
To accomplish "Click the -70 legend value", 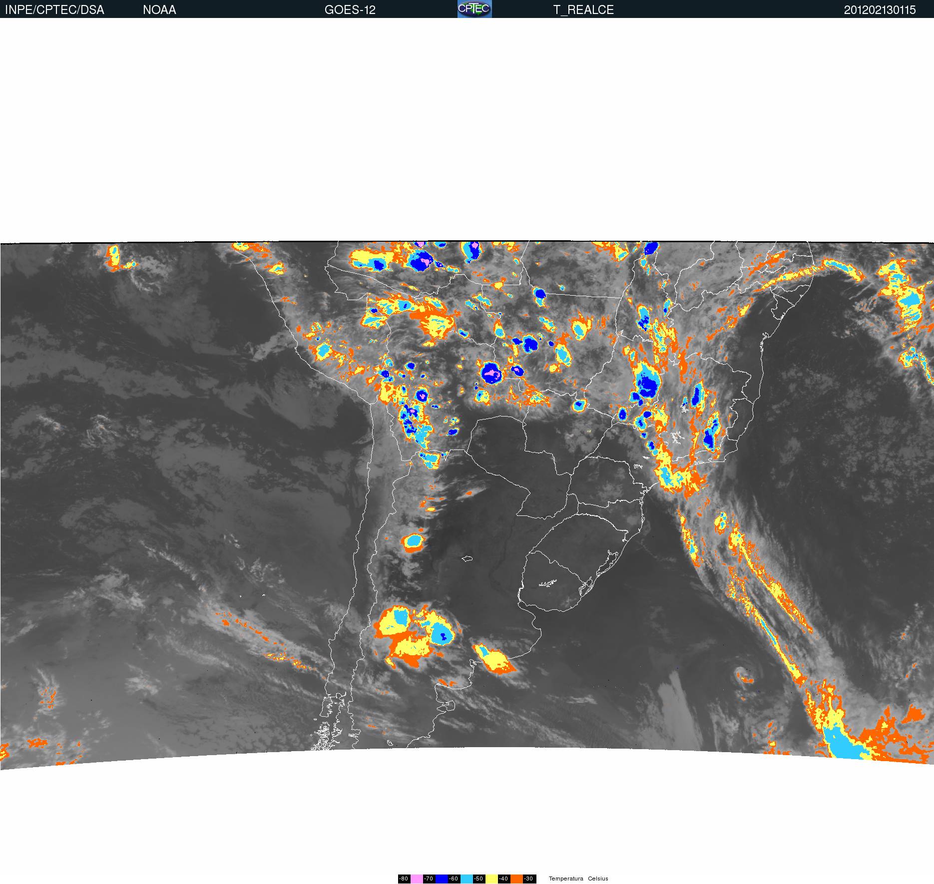I will pos(429,879).
